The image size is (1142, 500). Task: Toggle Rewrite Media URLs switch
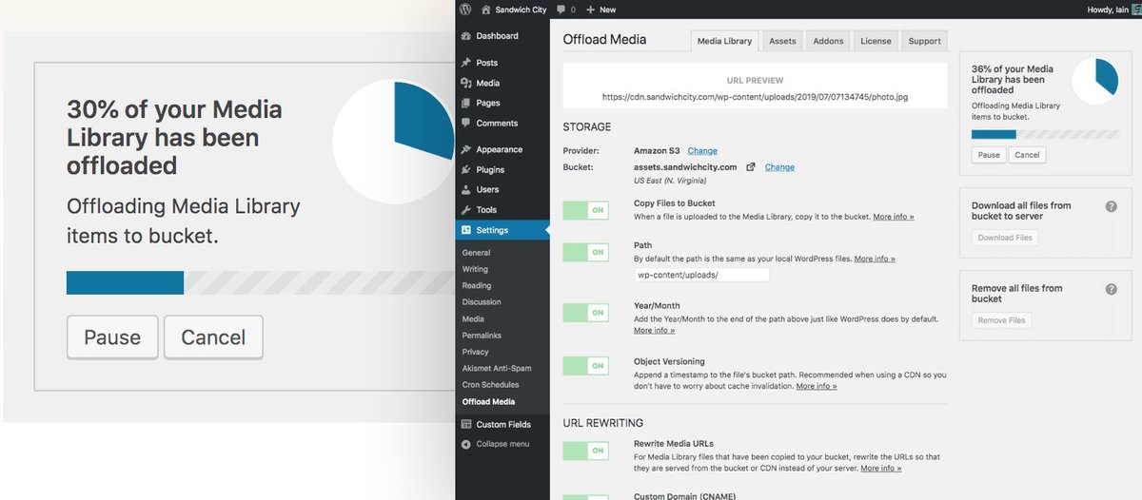tap(585, 451)
